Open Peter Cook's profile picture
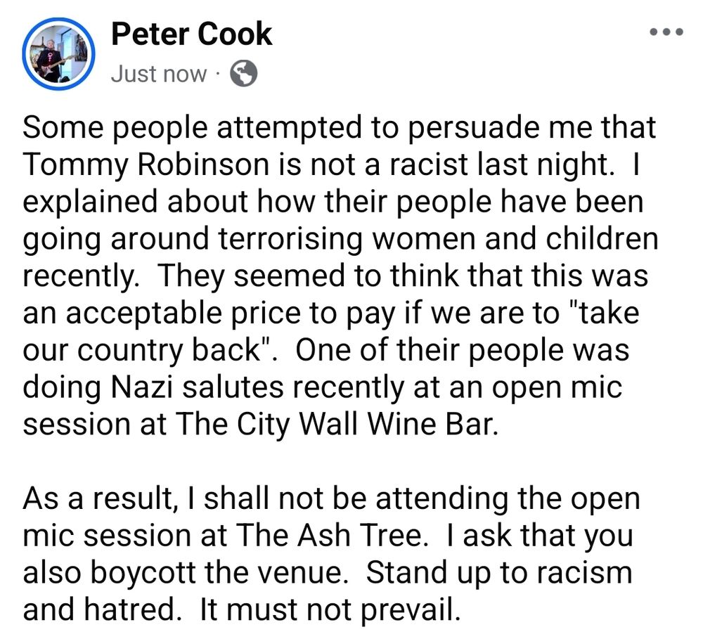Image resolution: width=703 pixels, height=639 pixels. click(59, 54)
